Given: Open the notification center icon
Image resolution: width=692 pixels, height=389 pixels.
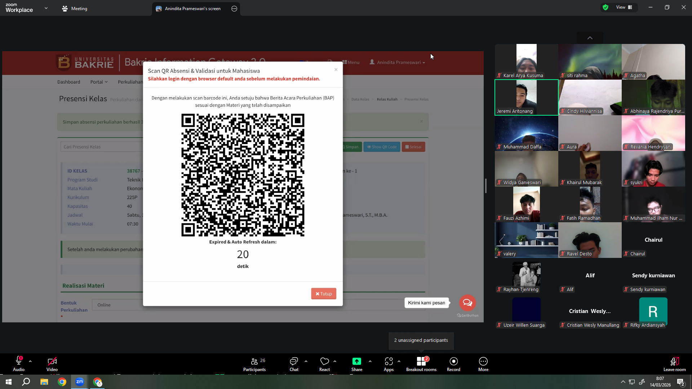Looking at the screenshot, I should (x=681, y=382).
